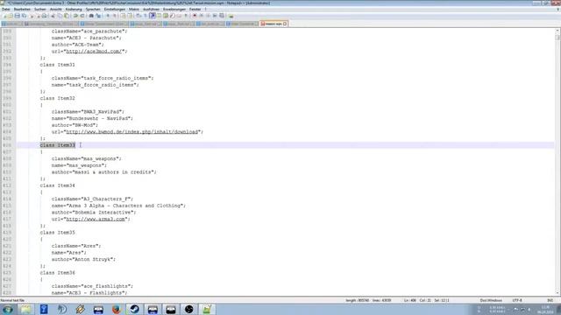561x315 pixels.
Task: Click the UTF-8 encoding status bar field
Action: [x=517, y=300]
